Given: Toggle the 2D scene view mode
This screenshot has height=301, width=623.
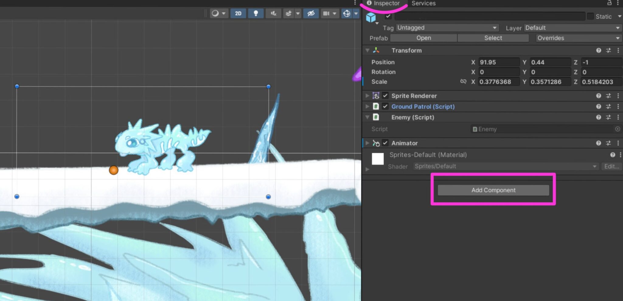Looking at the screenshot, I should click(x=238, y=13).
